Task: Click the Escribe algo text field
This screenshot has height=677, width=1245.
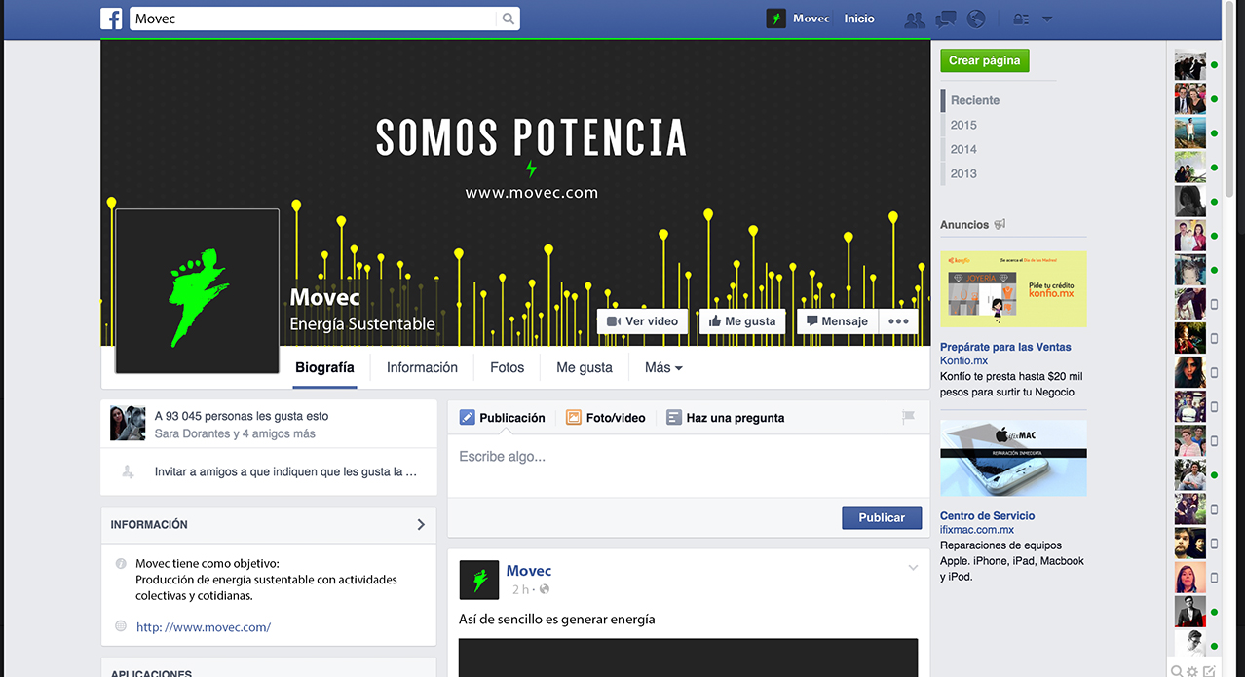Action: click(x=688, y=457)
